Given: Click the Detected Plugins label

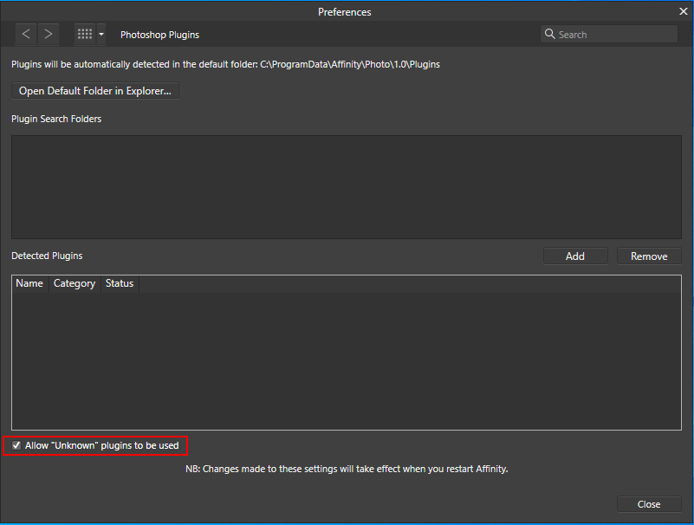Looking at the screenshot, I should tap(47, 256).
